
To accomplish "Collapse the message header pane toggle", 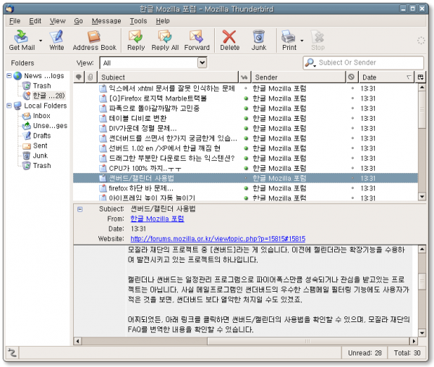I will click(80, 209).
